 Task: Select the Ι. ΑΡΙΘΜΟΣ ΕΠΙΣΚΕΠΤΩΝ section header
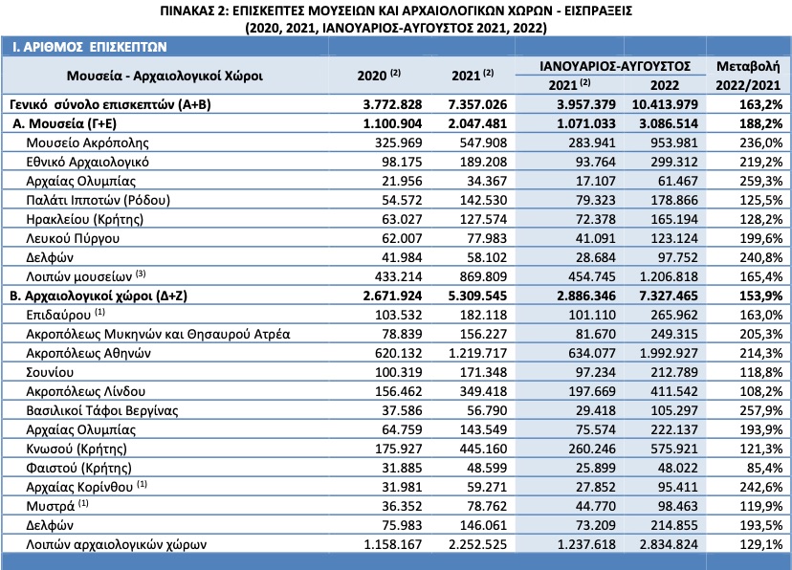[89, 47]
